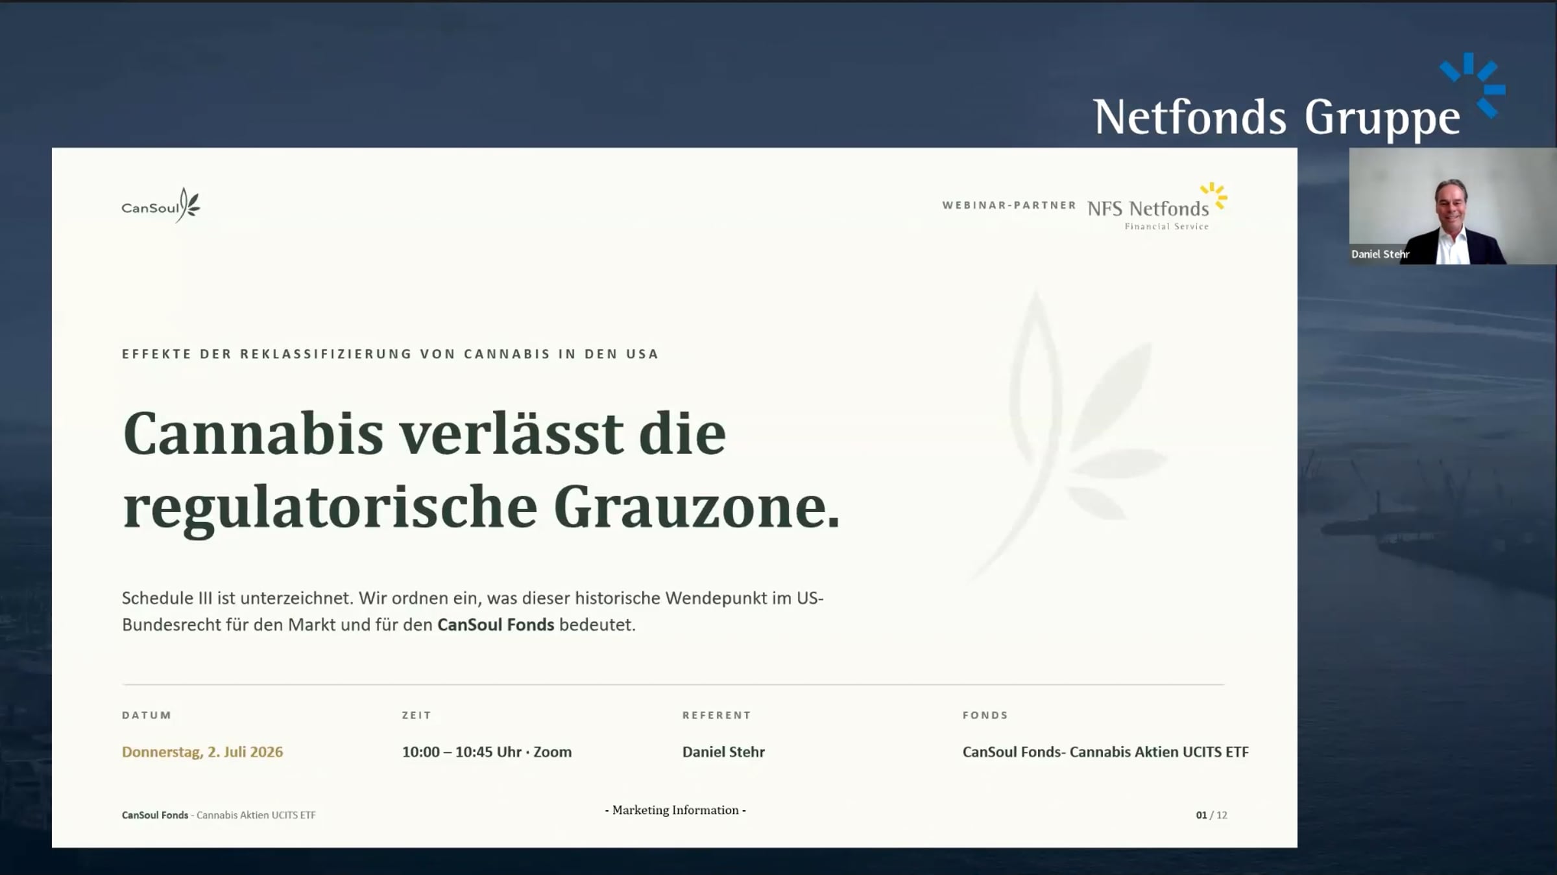Click the CanSoul leaf logo on the slide
Image resolution: width=1557 pixels, height=875 pixels.
click(x=161, y=205)
